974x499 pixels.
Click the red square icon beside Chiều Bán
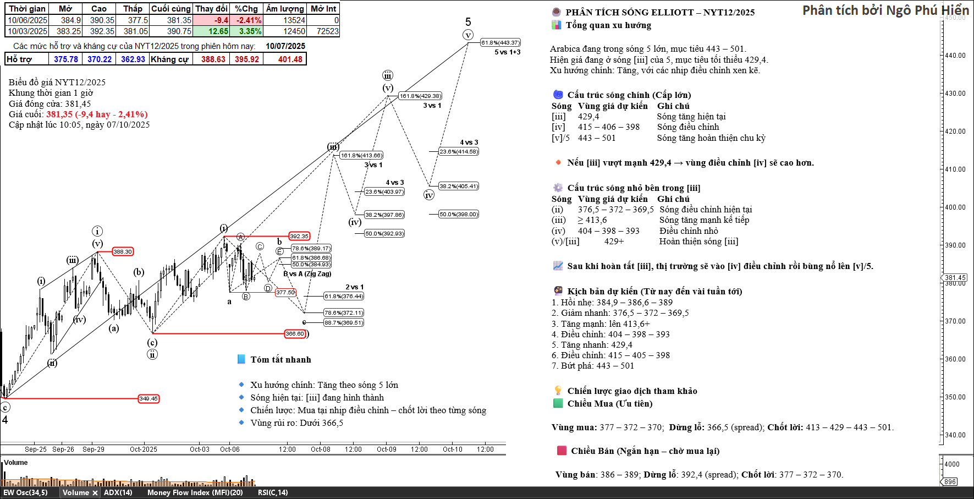(x=562, y=451)
